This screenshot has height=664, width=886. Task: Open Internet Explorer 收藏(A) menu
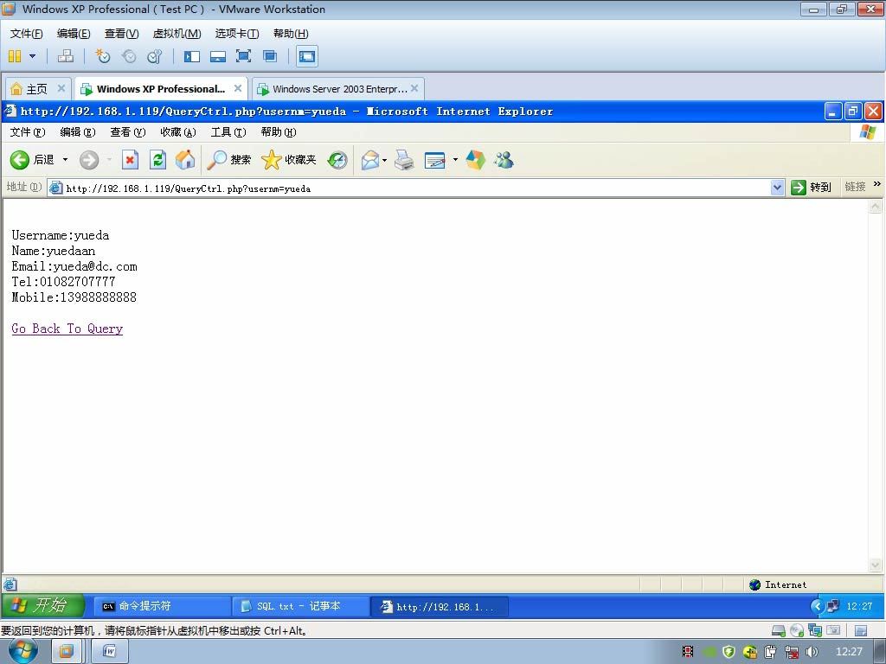pos(178,132)
